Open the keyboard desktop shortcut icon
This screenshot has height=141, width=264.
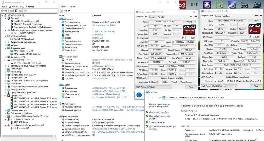tap(244, 5)
